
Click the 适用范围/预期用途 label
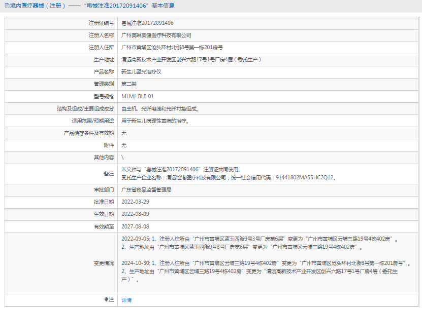click(x=93, y=121)
